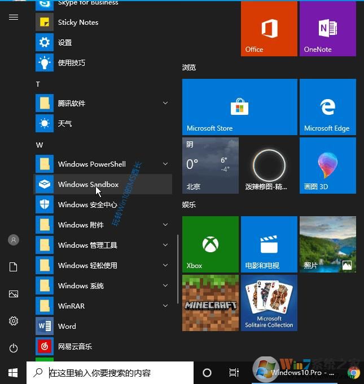Click the app list scrollbar
The height and width of the screenshot is (384, 364).
click(177, 269)
